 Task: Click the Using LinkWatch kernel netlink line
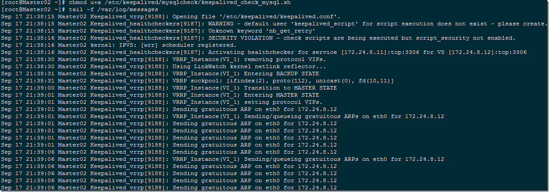(x=249, y=66)
